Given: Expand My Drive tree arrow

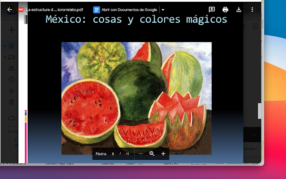Looking at the screenshot, I should click(x=5, y=46).
